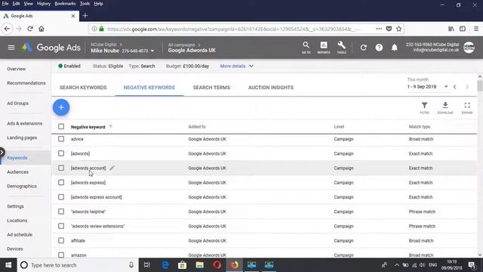Check the affiliate keyword row

61,240
